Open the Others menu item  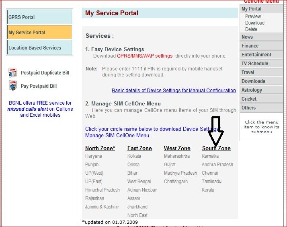tap(261, 108)
